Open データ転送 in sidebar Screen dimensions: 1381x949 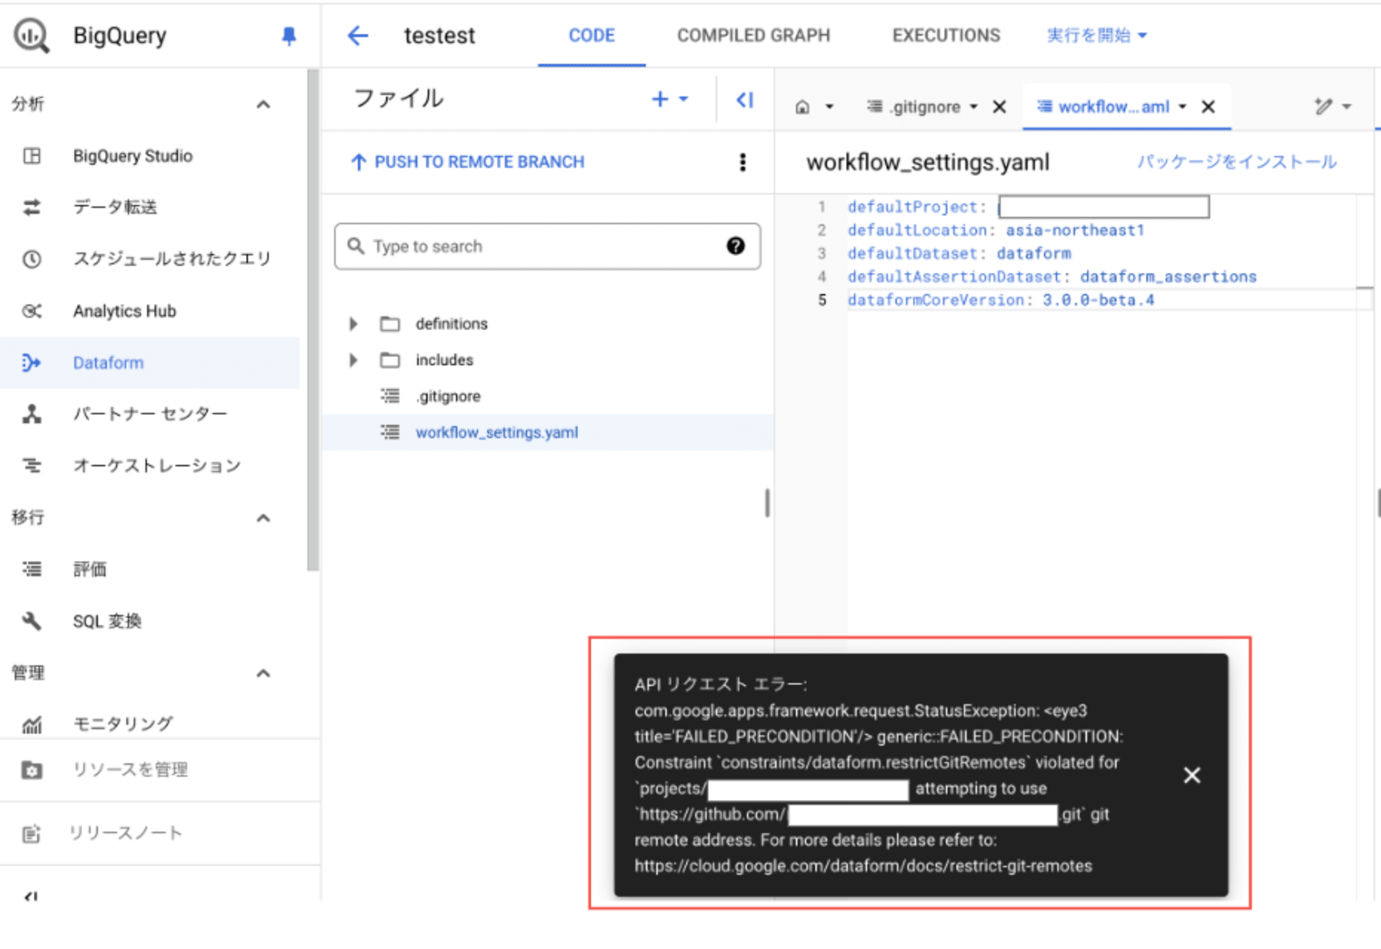click(115, 207)
